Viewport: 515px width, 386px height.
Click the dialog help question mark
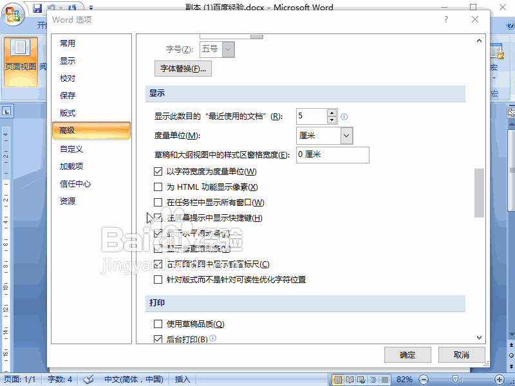[x=445, y=20]
